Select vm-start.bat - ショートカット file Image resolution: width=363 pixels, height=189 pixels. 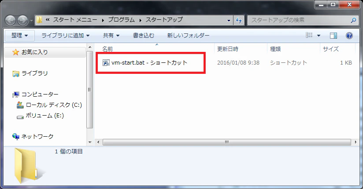point(149,62)
